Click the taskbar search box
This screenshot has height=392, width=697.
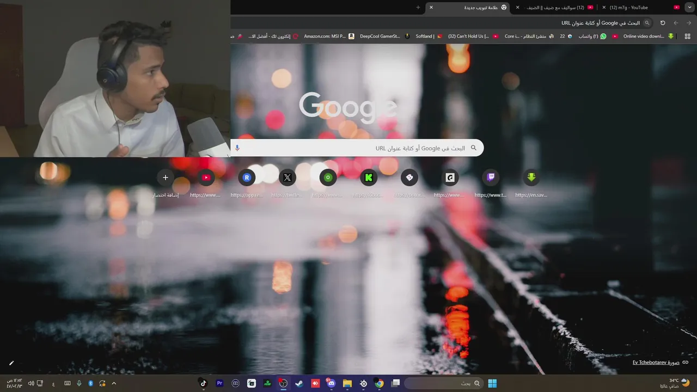[444, 383]
